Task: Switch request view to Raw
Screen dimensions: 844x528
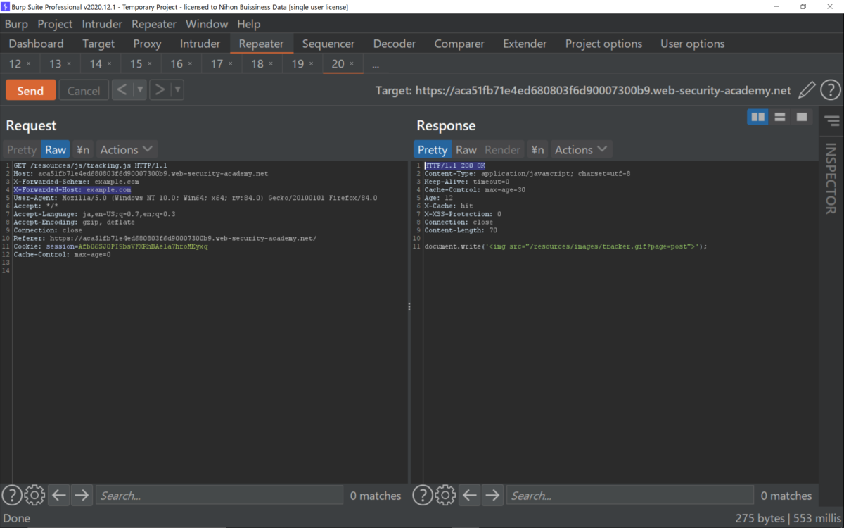Action: tap(56, 149)
